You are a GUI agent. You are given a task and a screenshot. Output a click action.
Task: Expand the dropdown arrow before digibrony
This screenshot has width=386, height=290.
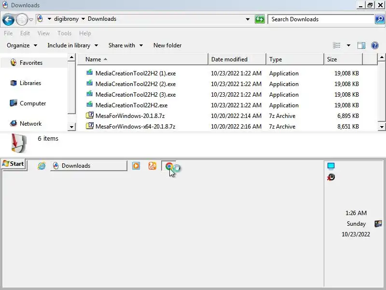click(49, 19)
